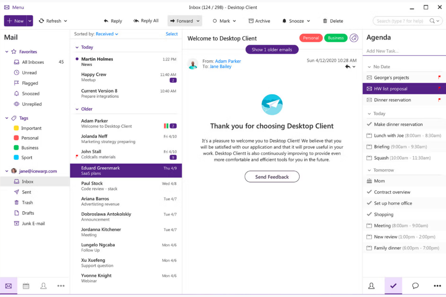Viewport: 446px width, 297px height.
Task: Click the add tag circle icon
Action: click(354, 38)
